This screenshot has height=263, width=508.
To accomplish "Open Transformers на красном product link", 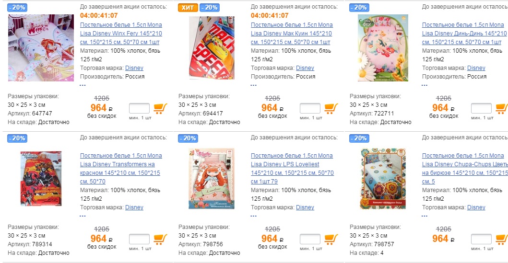I will pos(120,168).
